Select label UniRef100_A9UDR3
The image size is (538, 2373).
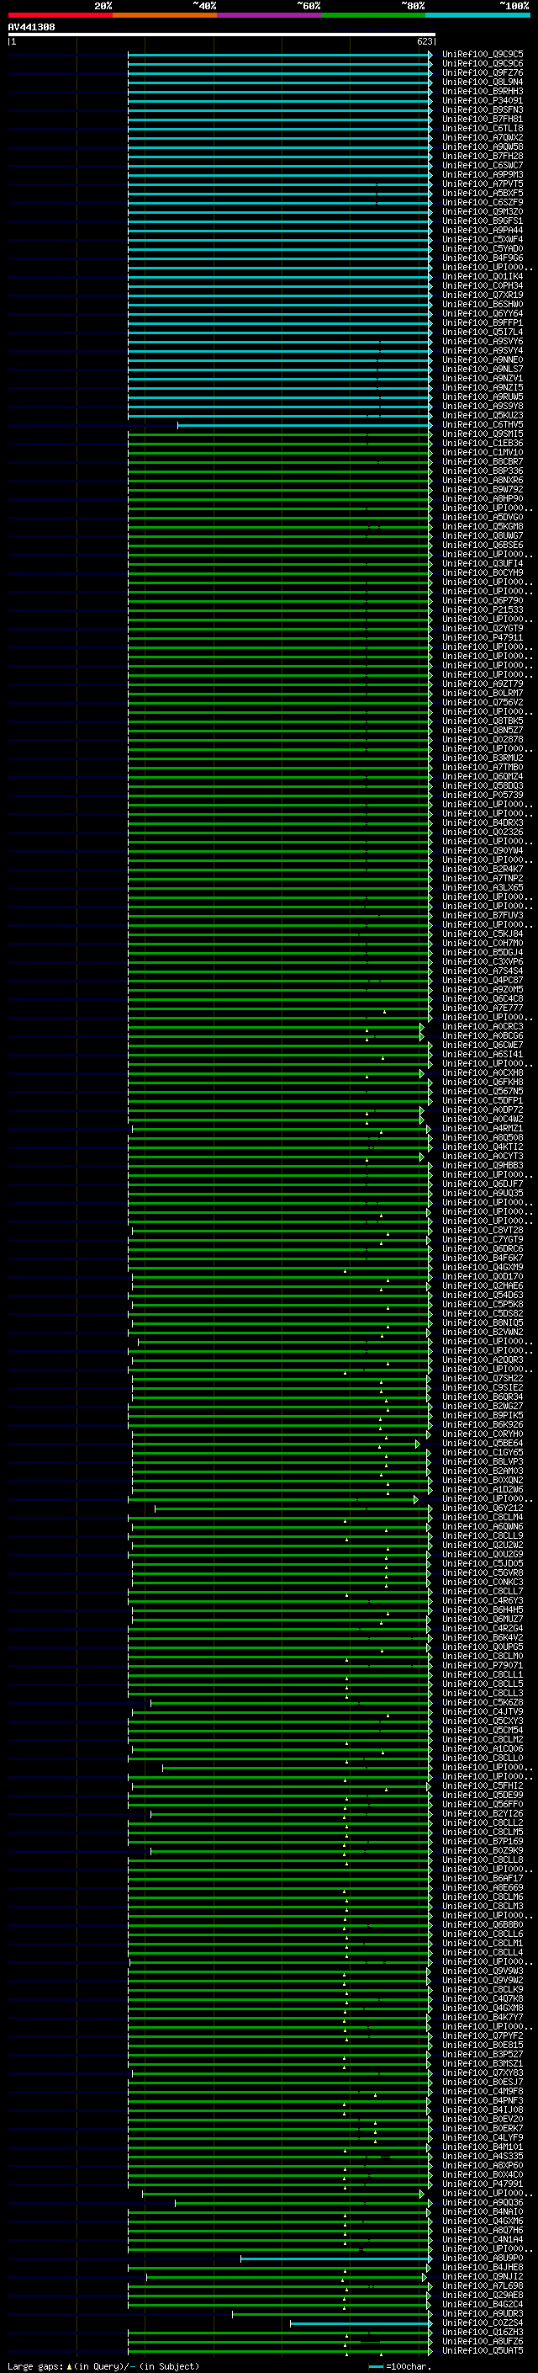[483, 2313]
